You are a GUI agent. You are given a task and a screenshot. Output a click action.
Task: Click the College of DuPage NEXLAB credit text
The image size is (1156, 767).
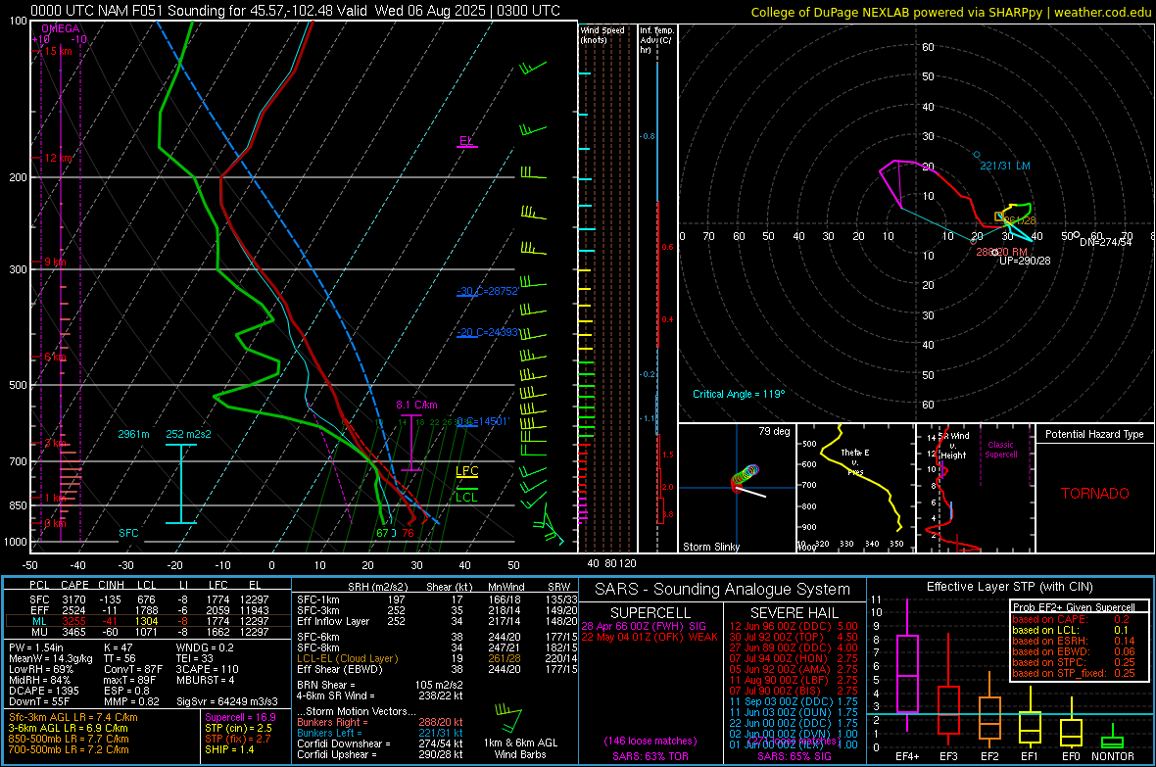[951, 12]
